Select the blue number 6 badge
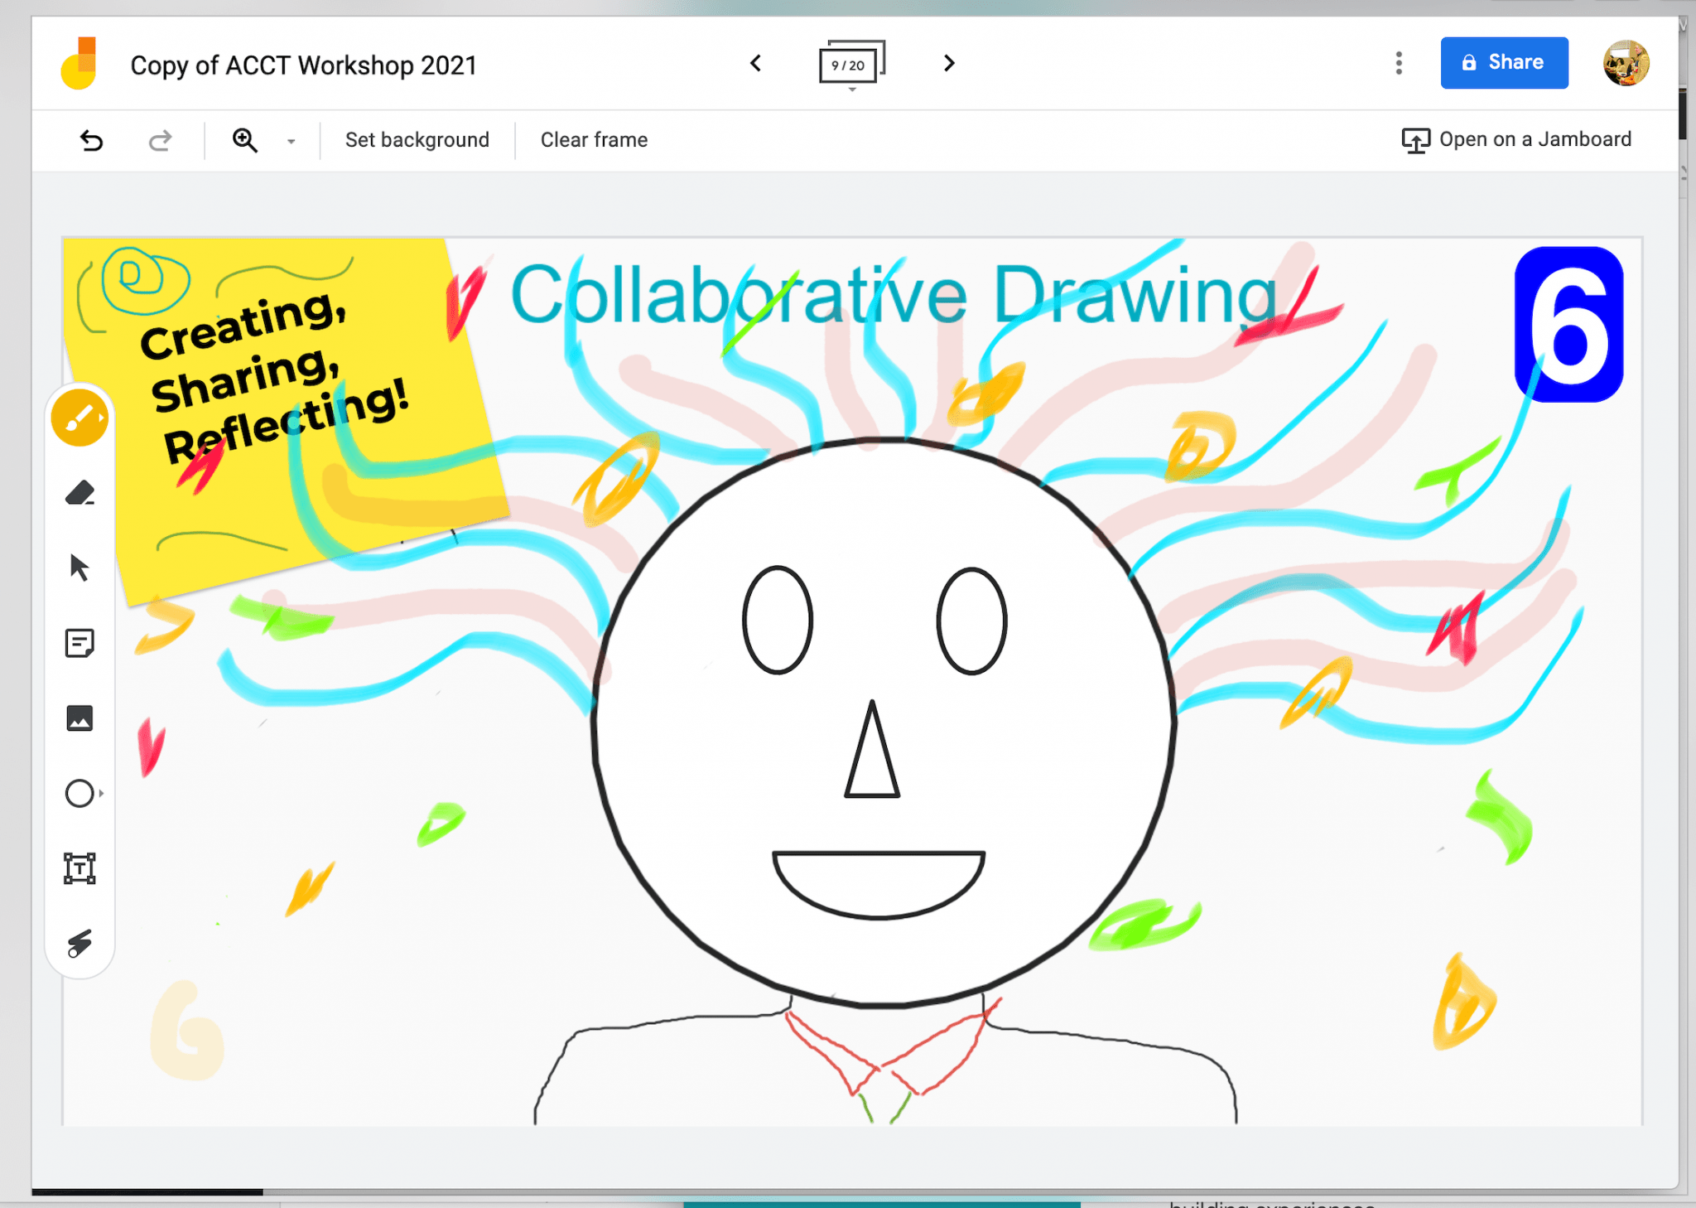The image size is (1696, 1208). [1568, 325]
